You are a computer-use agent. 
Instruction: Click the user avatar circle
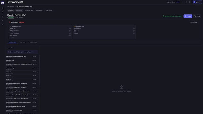tap(194, 2)
